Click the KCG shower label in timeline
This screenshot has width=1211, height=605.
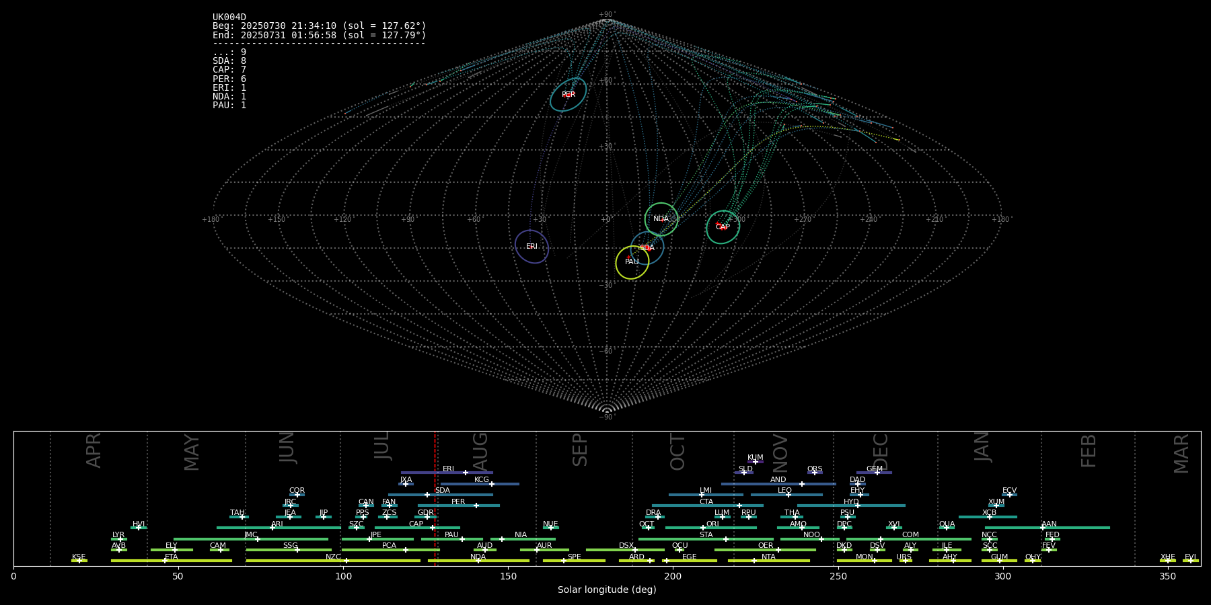[x=482, y=480]
